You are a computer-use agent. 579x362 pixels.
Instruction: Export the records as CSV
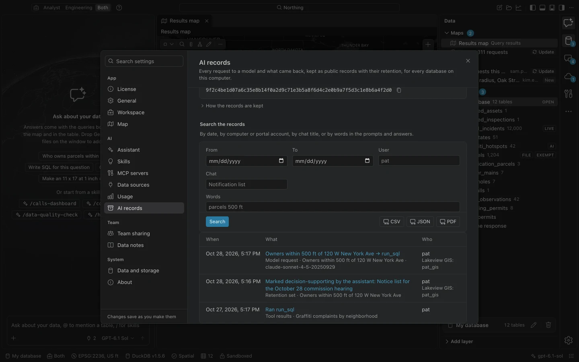pyautogui.click(x=392, y=222)
